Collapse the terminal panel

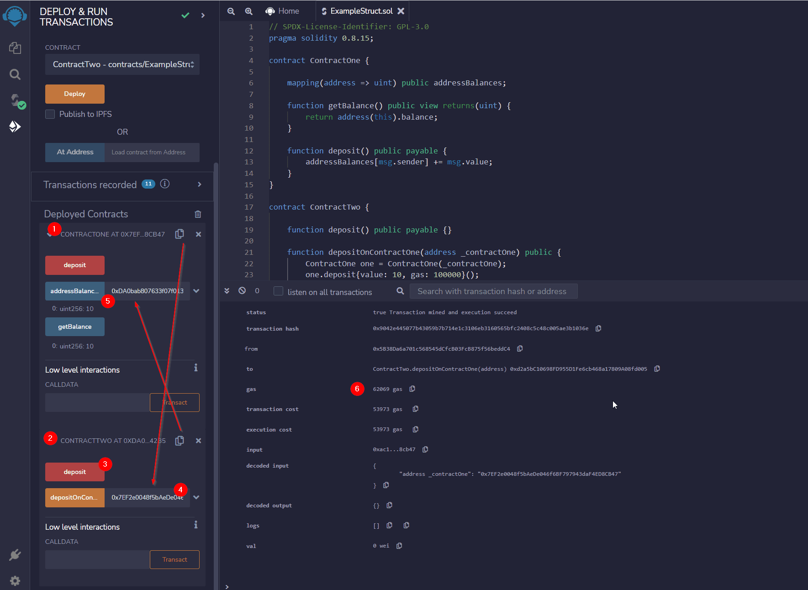(227, 290)
